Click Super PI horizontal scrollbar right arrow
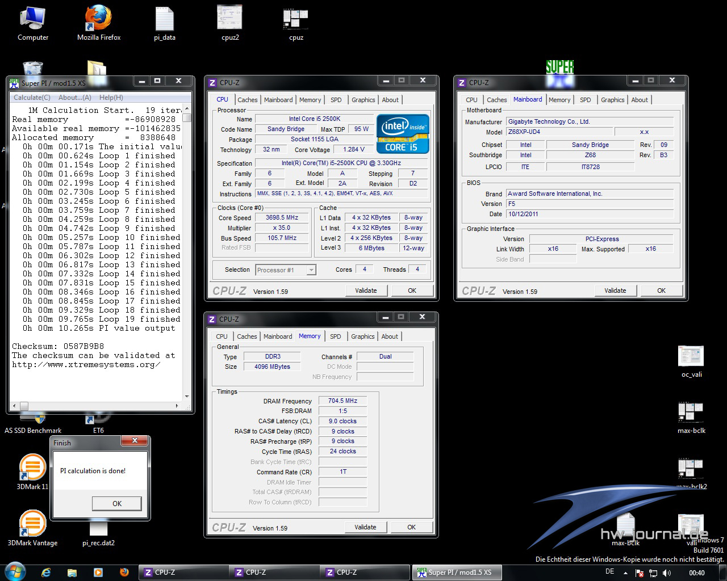 [x=178, y=406]
